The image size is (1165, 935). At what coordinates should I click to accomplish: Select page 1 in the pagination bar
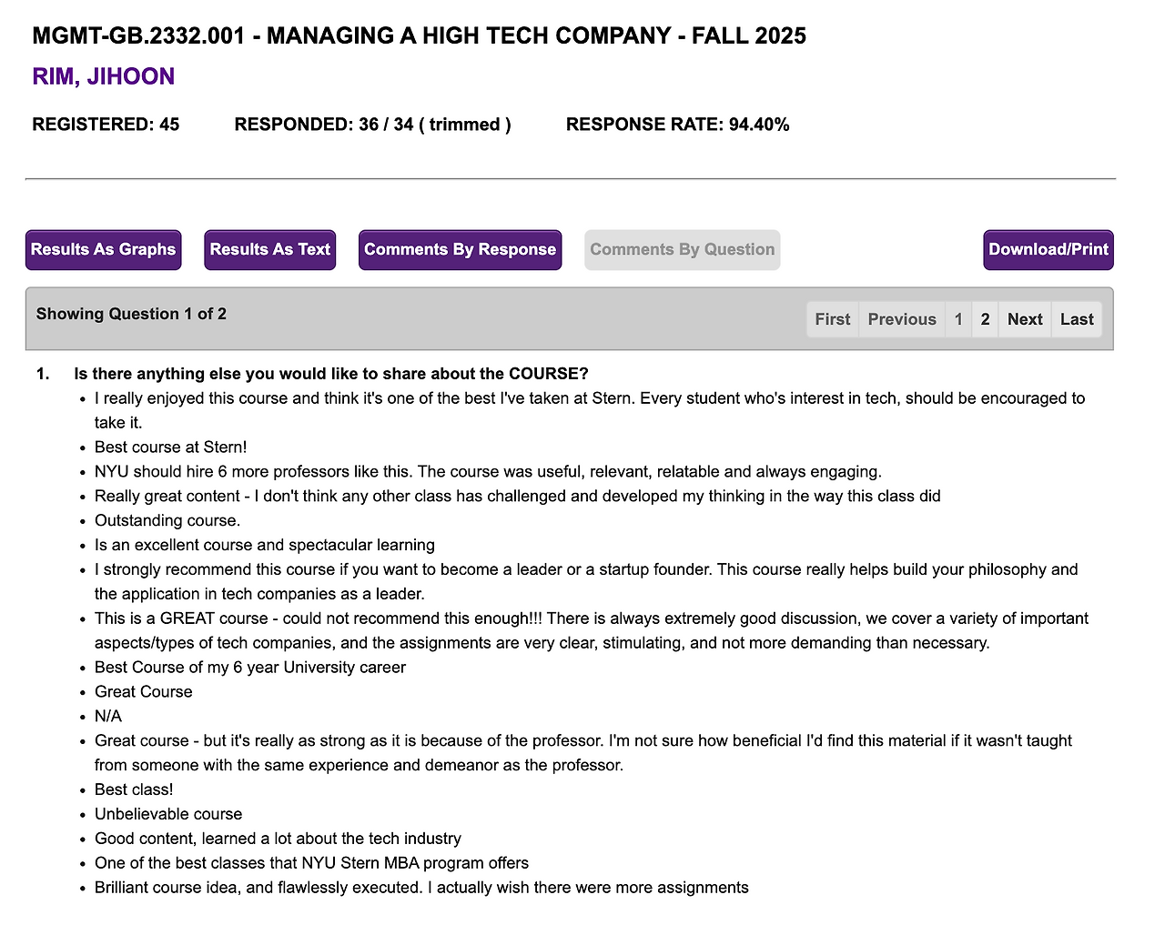tap(958, 319)
